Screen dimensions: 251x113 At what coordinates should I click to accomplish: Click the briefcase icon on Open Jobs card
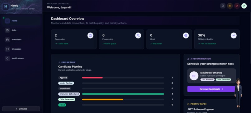[x=90, y=35]
